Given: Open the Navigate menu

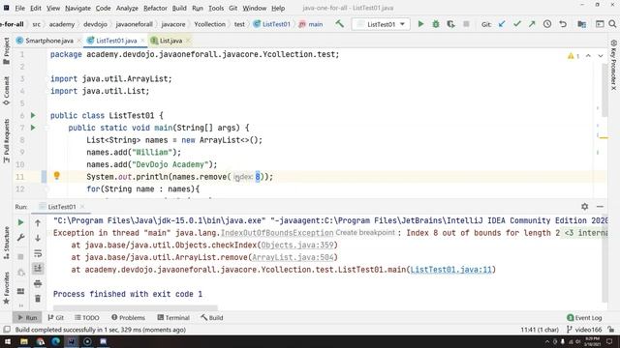Looking at the screenshot, I should tap(77, 8).
